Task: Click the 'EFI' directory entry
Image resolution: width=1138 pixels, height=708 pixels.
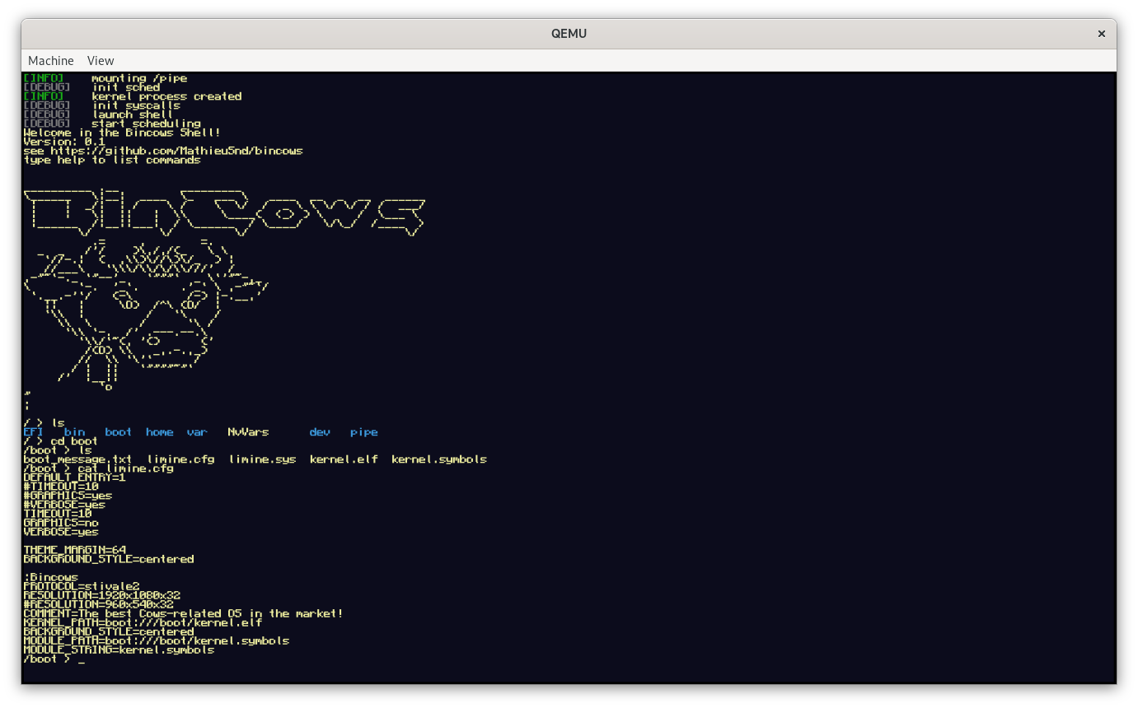Action: [34, 432]
